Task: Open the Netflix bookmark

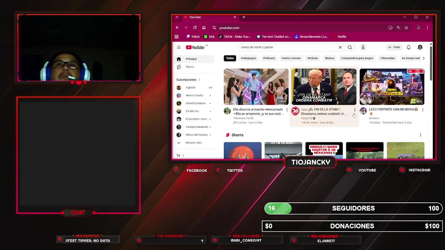Action: pyautogui.click(x=339, y=36)
